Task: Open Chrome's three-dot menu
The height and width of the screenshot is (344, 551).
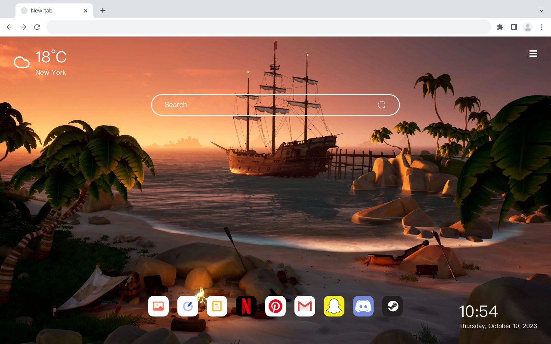Action: pos(542,27)
